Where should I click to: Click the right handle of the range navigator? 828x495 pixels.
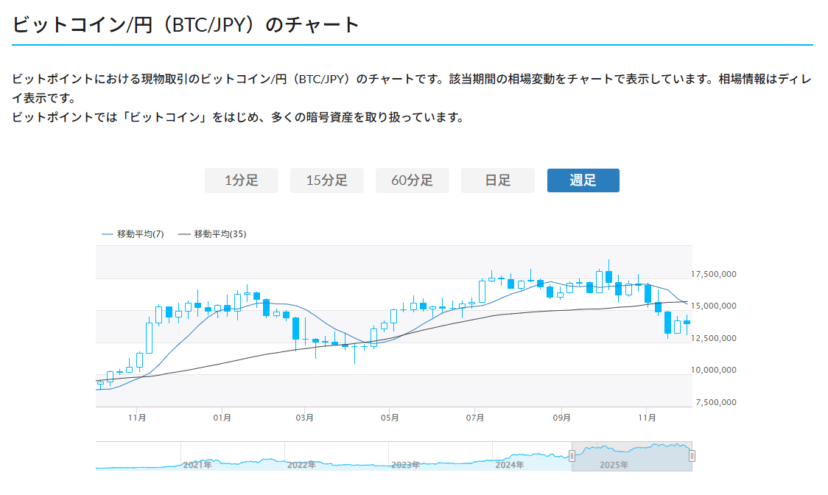click(x=692, y=455)
